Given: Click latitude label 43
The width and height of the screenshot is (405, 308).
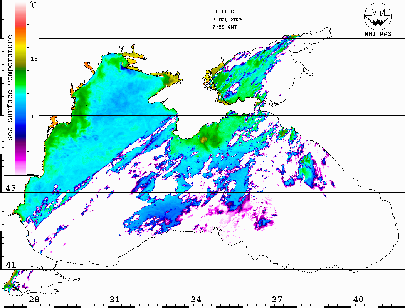Looking at the screenshot, I should (x=11, y=188).
